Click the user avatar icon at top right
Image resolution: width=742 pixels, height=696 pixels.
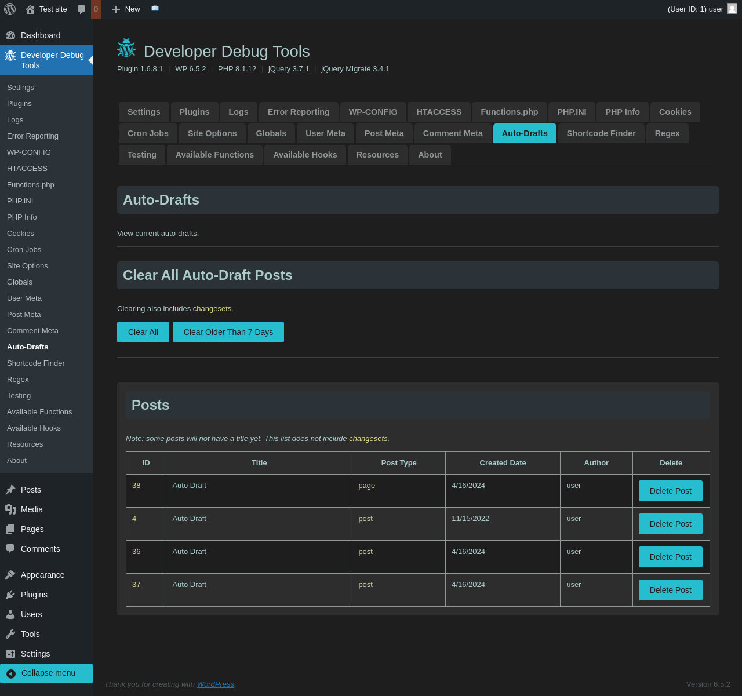(732, 9)
